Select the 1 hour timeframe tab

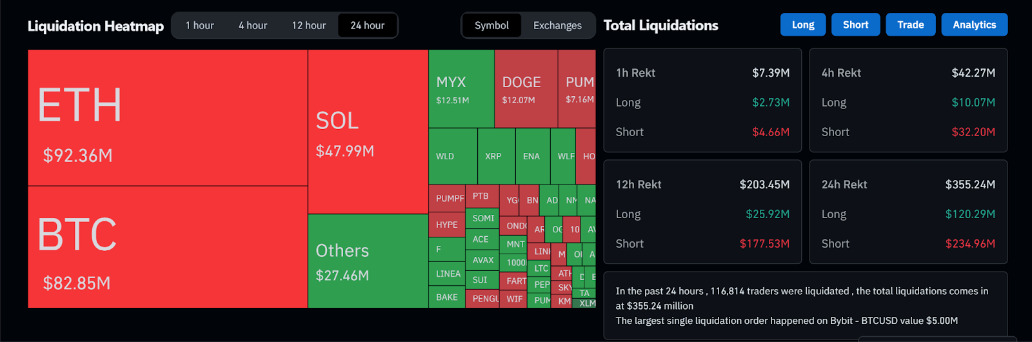(199, 26)
